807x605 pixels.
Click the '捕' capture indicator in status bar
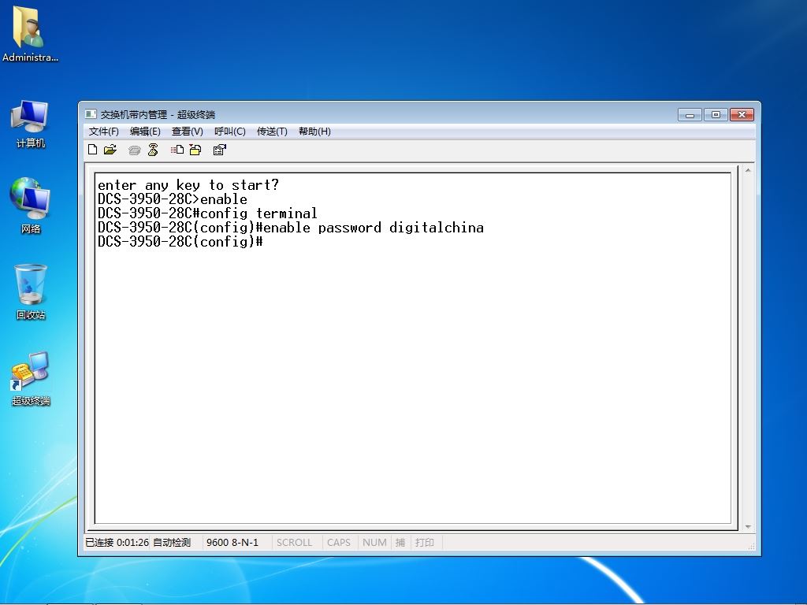[400, 542]
